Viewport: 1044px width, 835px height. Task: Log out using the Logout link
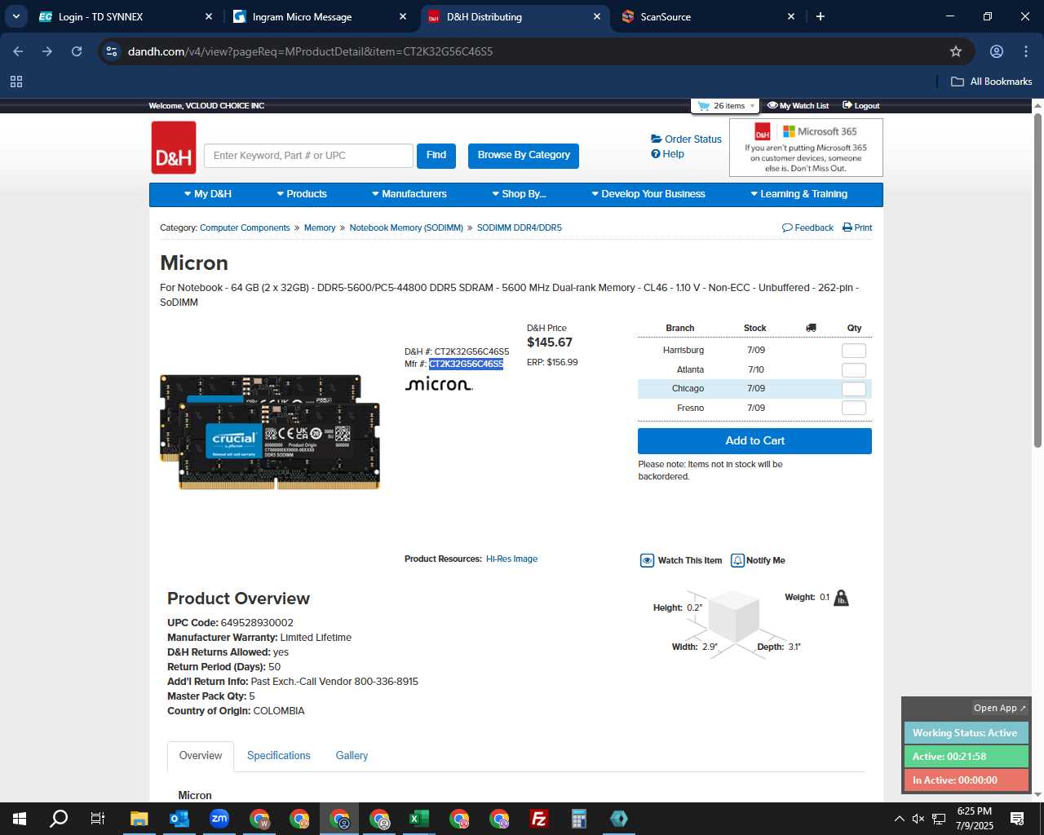pyautogui.click(x=861, y=106)
